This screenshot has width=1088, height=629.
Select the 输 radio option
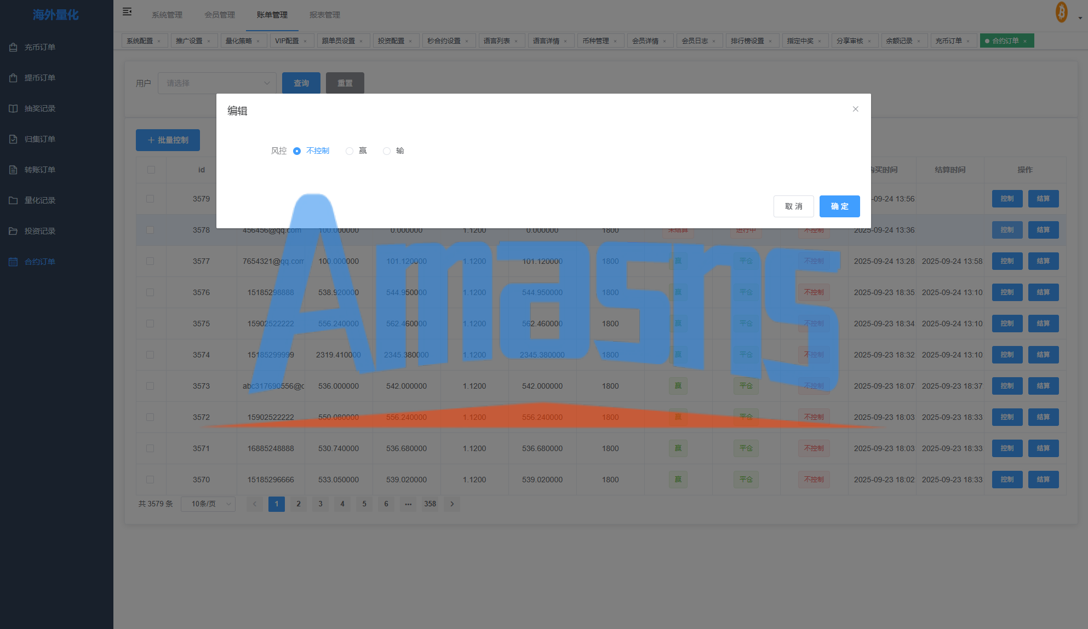click(x=387, y=151)
